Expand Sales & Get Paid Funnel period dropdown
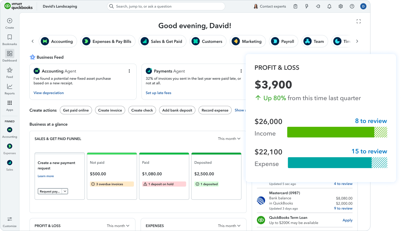Image resolution: width=401 pixels, height=231 pixels. click(229, 139)
